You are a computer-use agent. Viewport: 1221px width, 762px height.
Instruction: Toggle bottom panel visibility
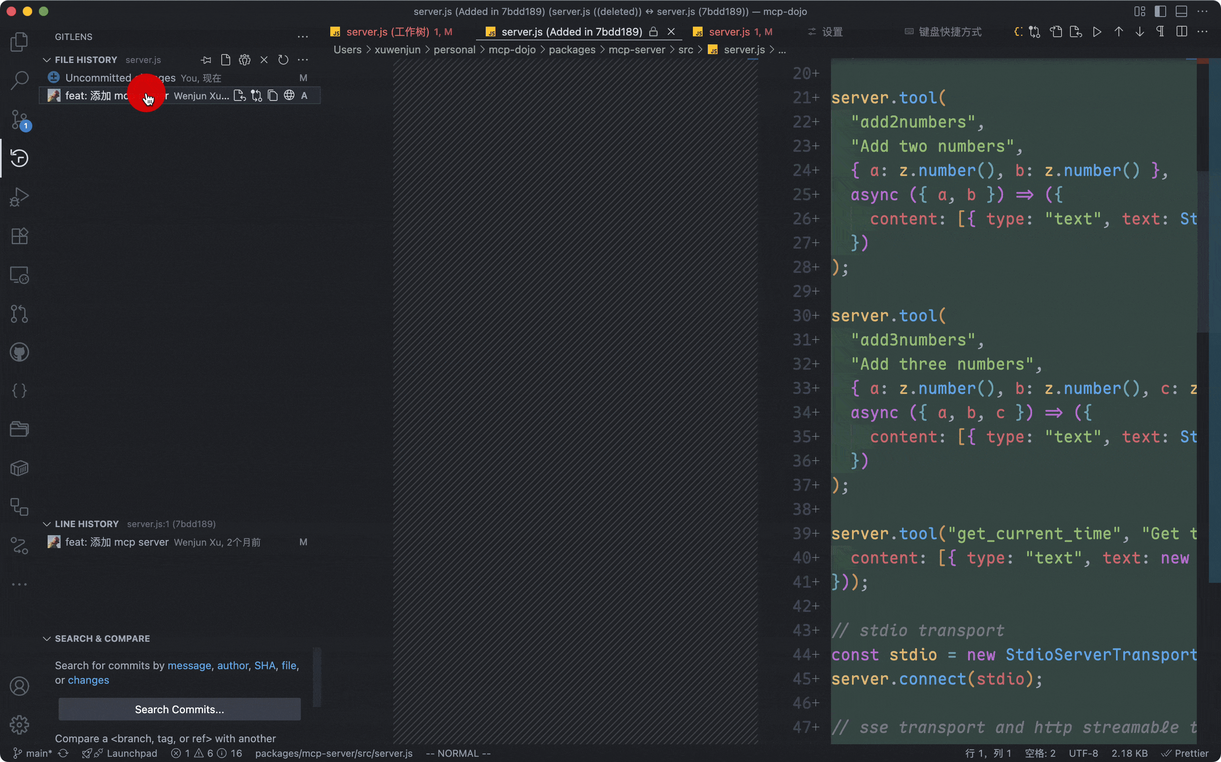(x=1181, y=11)
